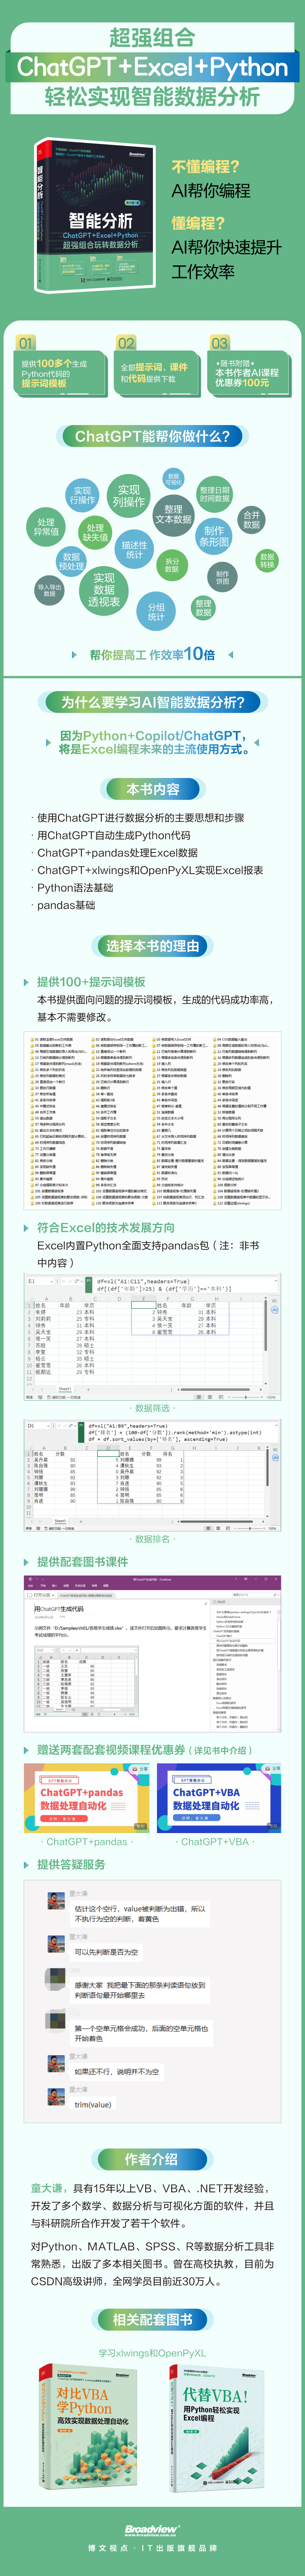Click 使用ChatGPT进行数据分析的主要思想和步骤 list item
Viewport: 305px width, 2576px height.
(x=141, y=818)
